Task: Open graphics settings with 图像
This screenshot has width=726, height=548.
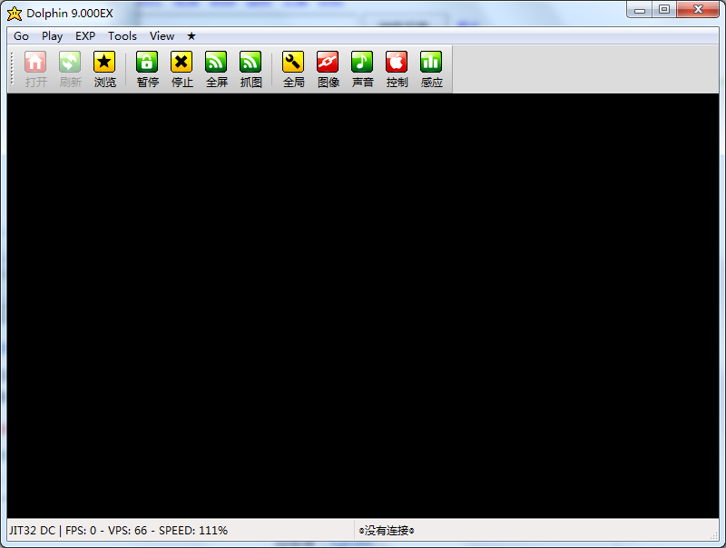Action: [328, 67]
